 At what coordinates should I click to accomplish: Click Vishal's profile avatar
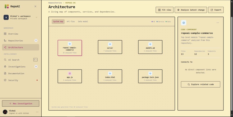pos(5,112)
